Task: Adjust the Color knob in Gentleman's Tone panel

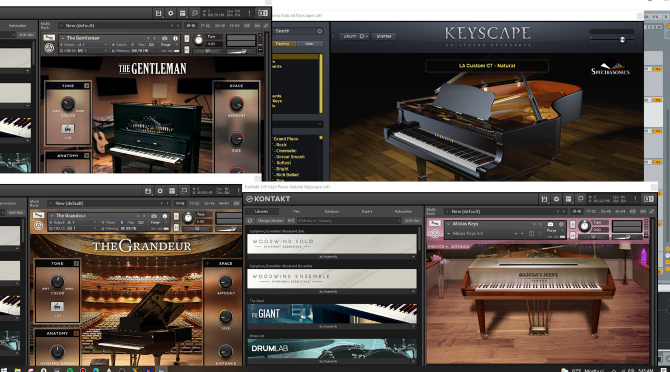Action: click(68, 104)
